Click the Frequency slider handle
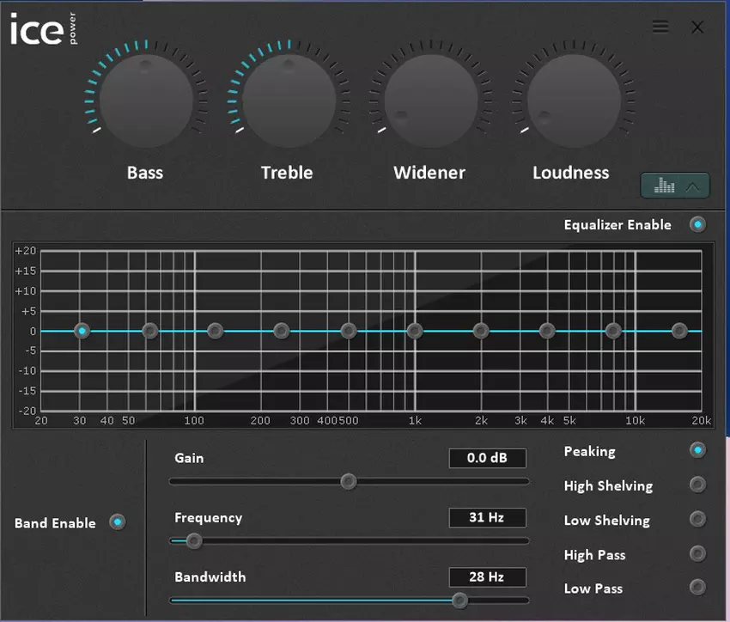The width and height of the screenshot is (730, 622). [x=193, y=541]
